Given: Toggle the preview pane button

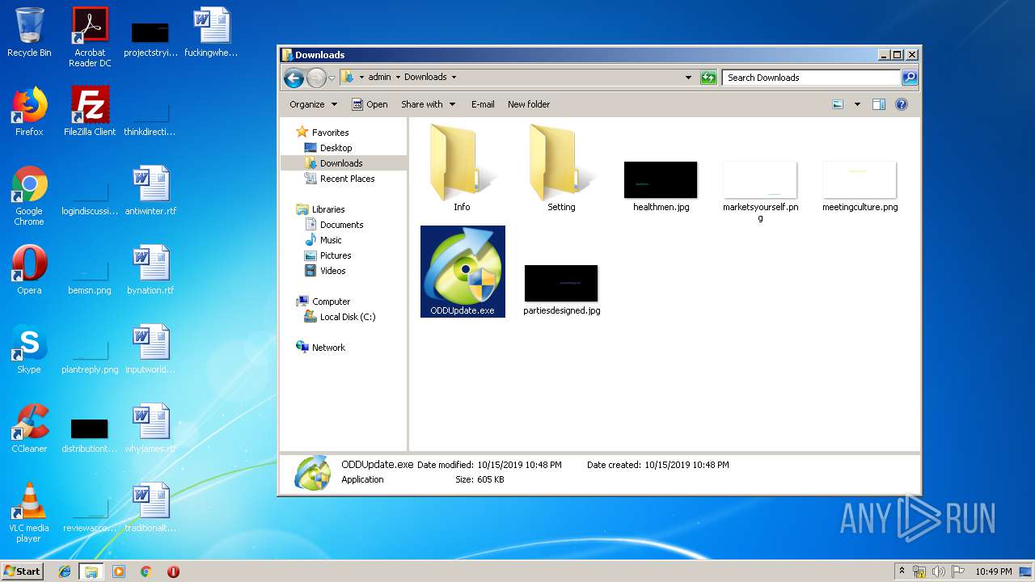Looking at the screenshot, I should click(879, 104).
